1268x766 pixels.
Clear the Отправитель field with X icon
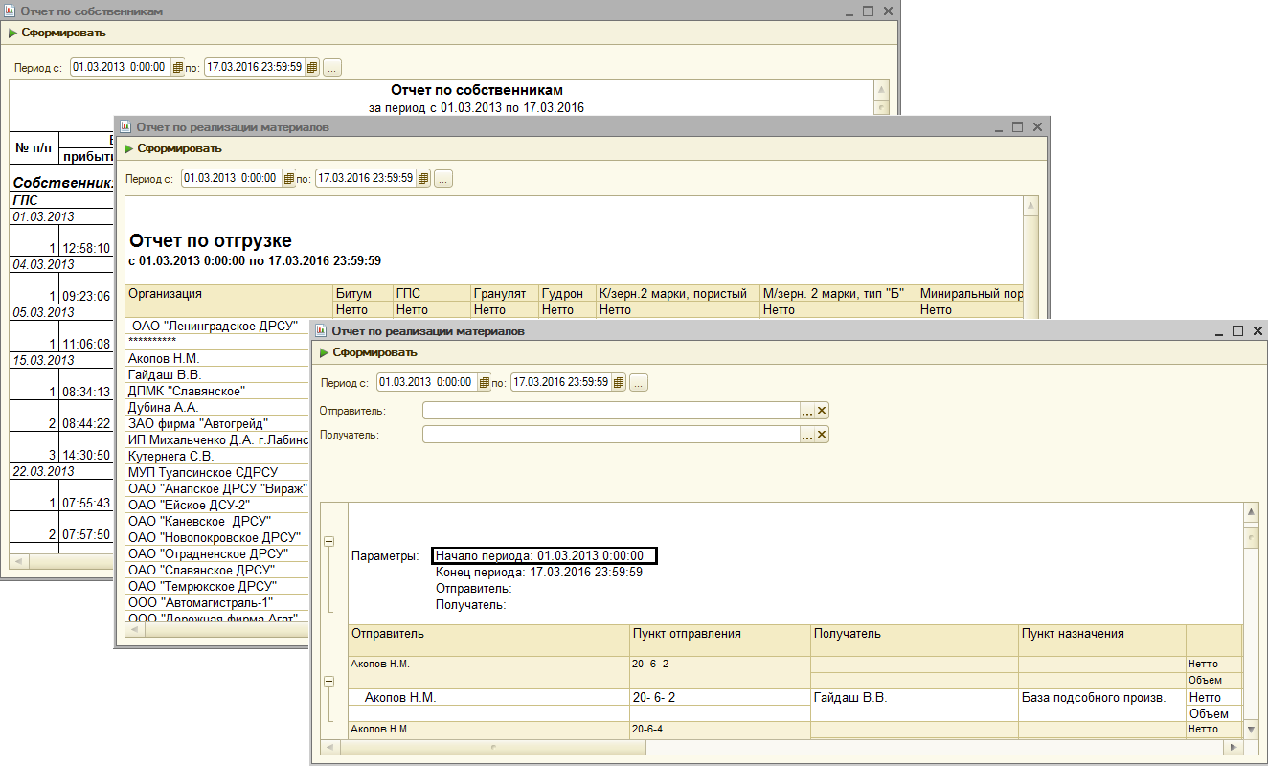821,411
